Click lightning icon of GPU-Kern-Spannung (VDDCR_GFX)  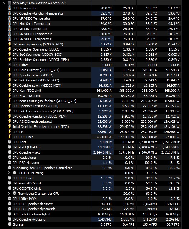click(x=9, y=44)
